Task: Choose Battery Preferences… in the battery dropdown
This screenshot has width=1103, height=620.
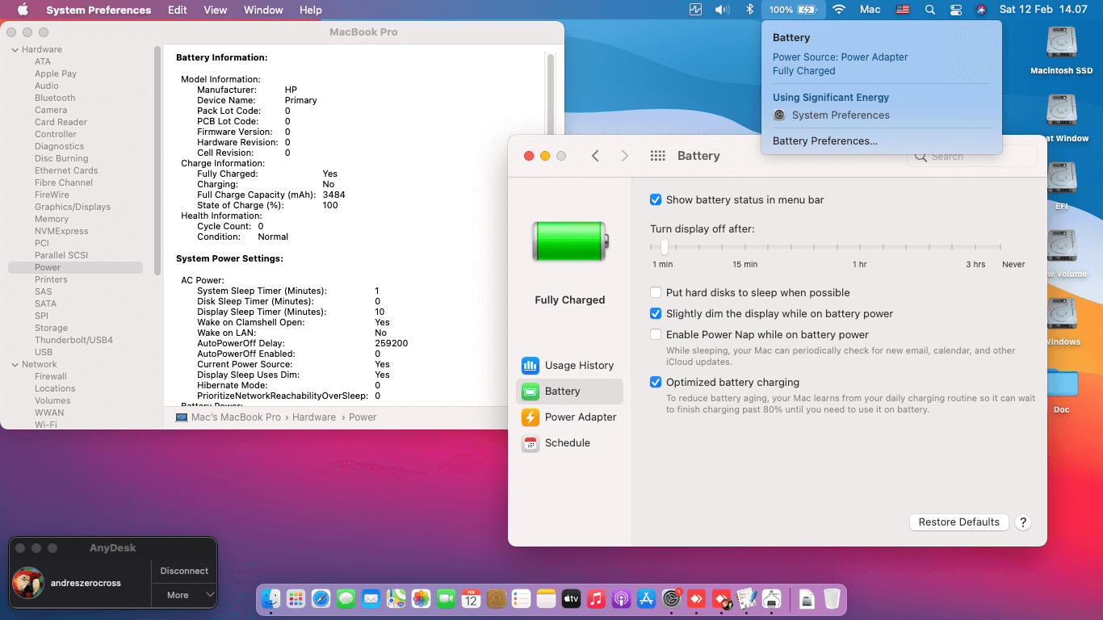Action: pyautogui.click(x=825, y=140)
